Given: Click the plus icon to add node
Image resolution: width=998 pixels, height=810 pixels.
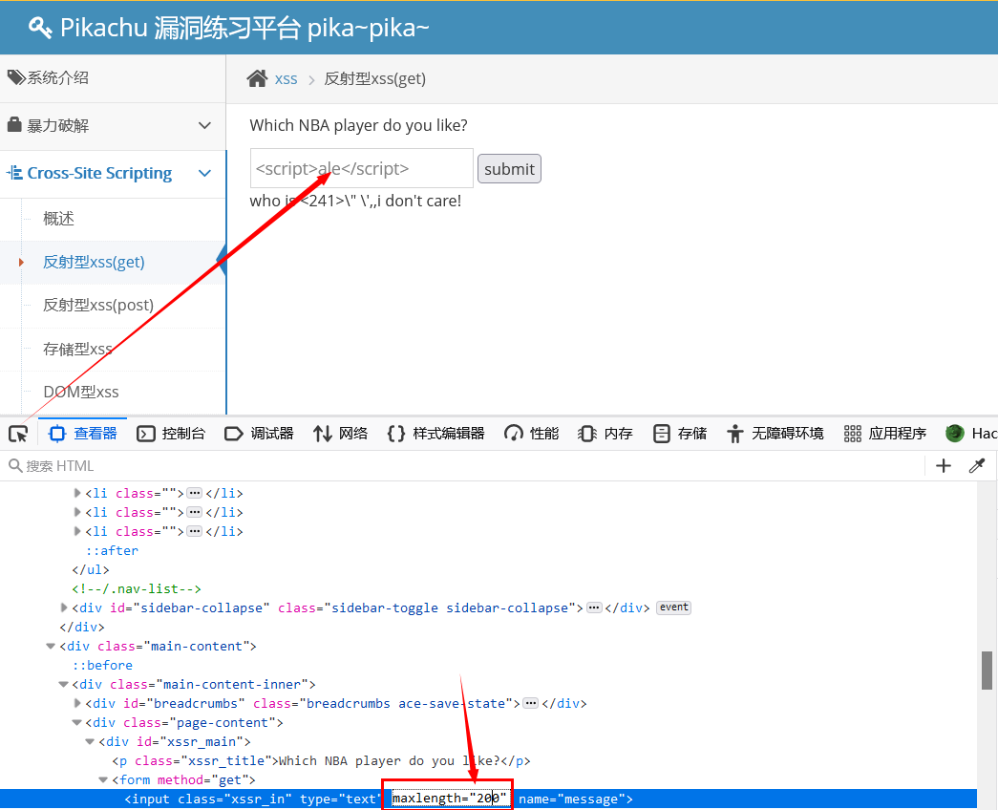Looking at the screenshot, I should pyautogui.click(x=944, y=466).
